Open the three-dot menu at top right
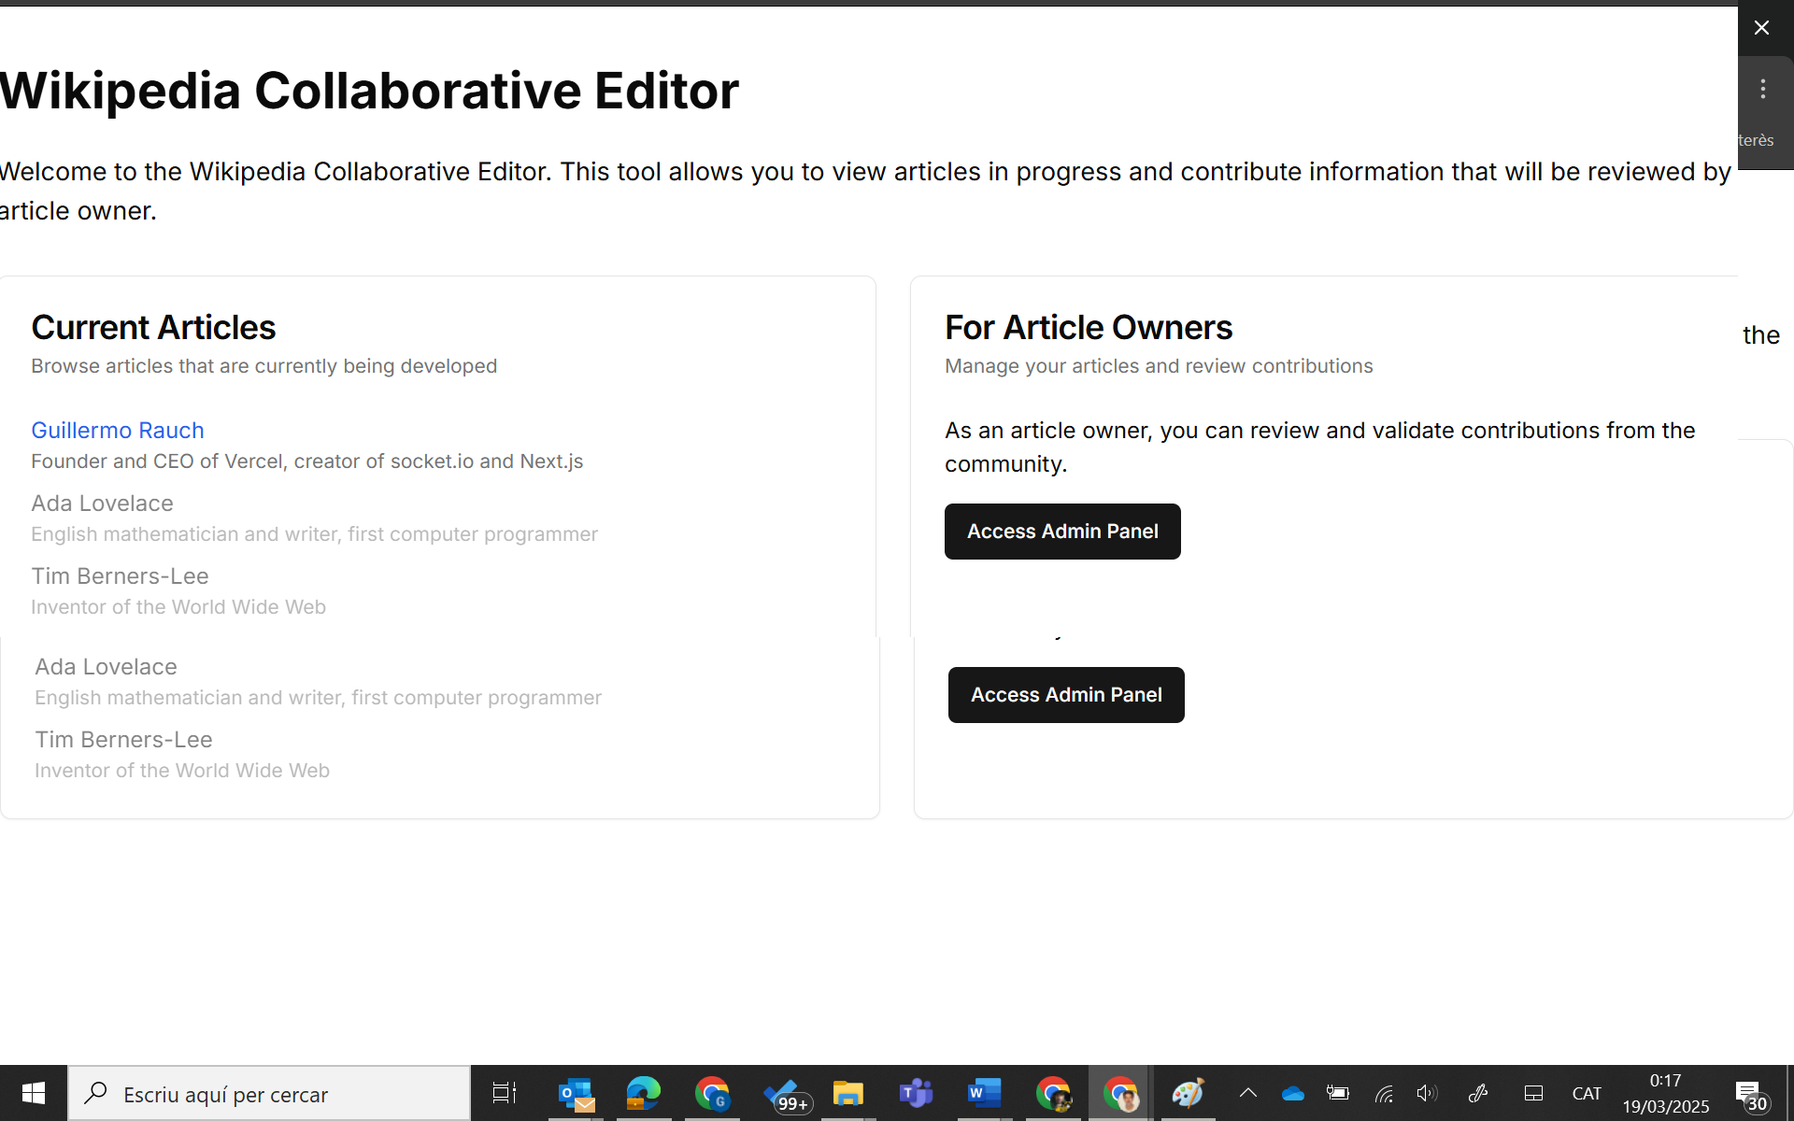 [1762, 89]
